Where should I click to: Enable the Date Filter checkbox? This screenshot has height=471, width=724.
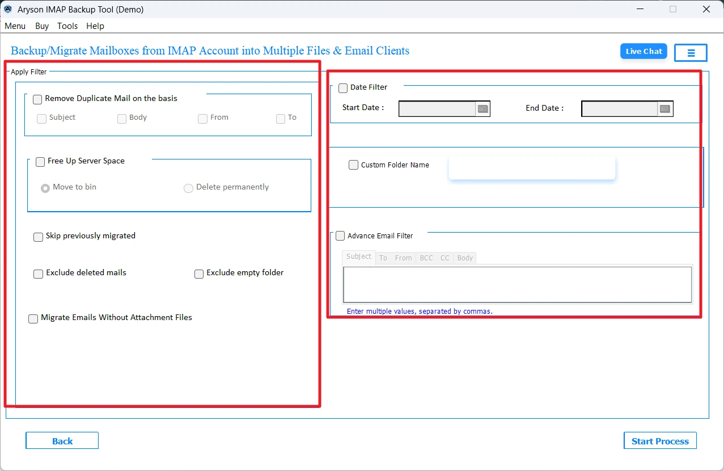pos(343,88)
